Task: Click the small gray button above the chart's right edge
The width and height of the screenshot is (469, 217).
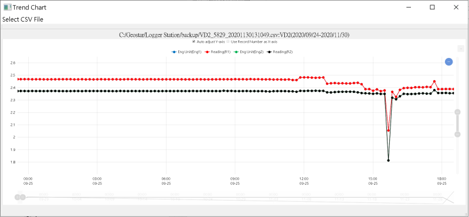Action: click(461, 49)
